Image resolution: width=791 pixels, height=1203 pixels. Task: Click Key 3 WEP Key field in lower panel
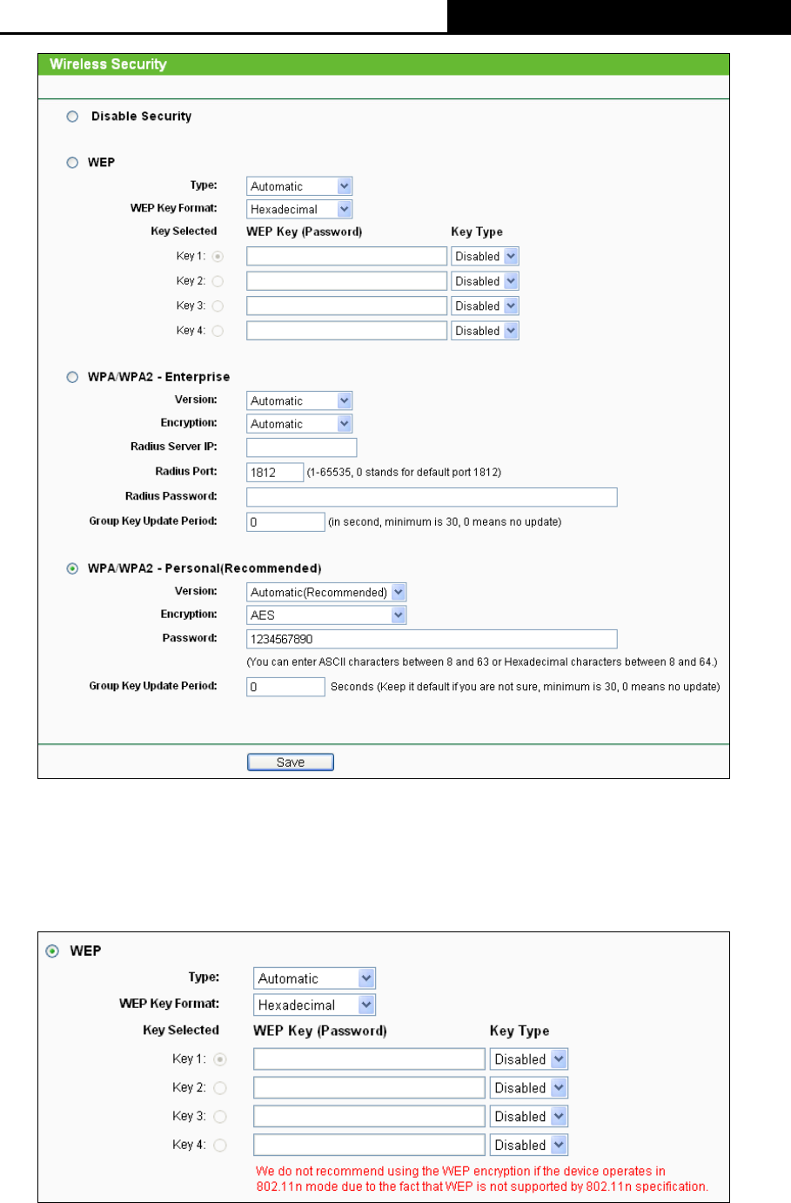pos(369,1116)
